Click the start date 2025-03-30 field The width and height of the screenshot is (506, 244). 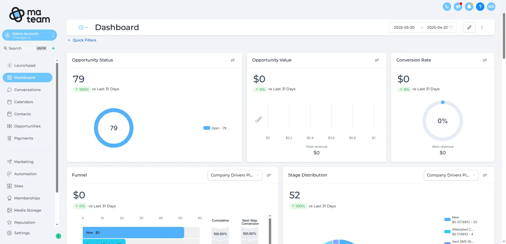pyautogui.click(x=404, y=27)
